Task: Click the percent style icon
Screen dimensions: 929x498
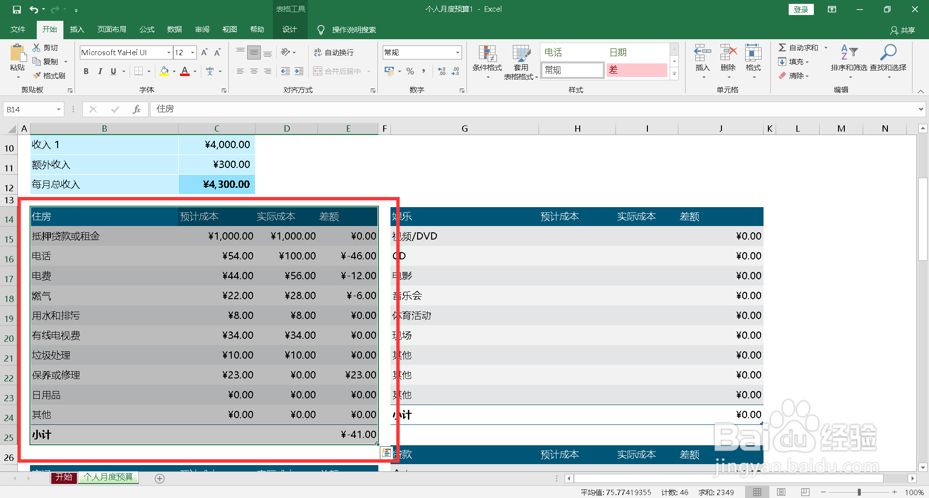Action: tap(410, 71)
